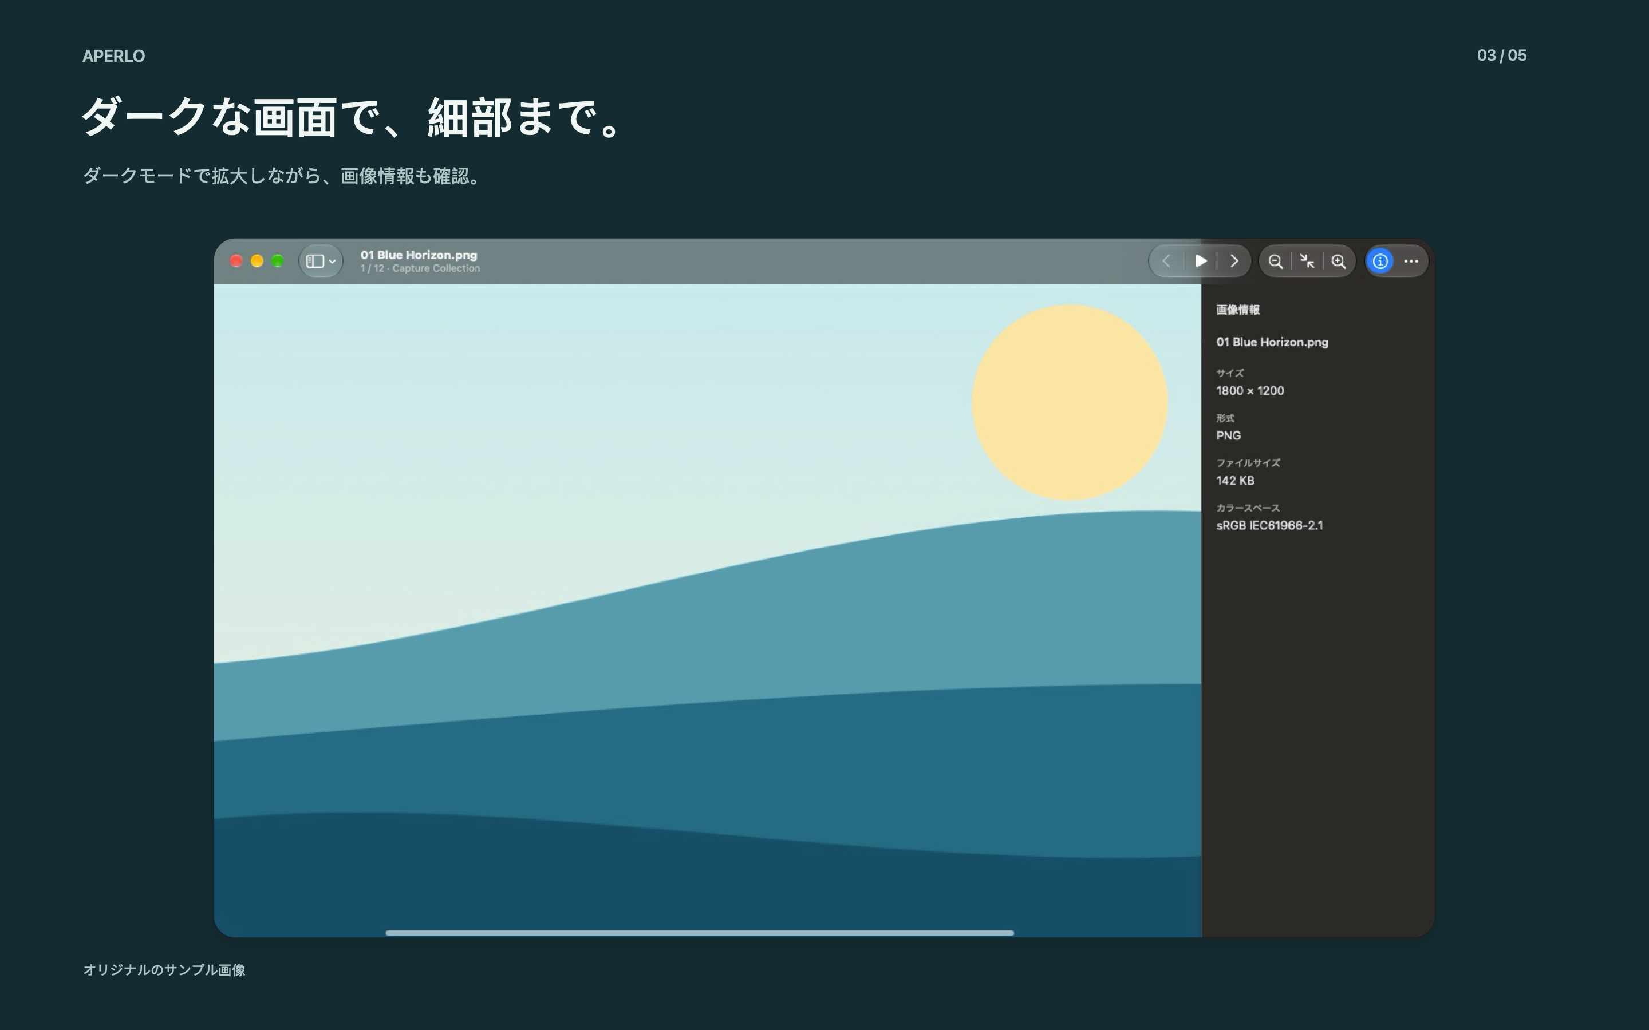
Task: Open the more options ellipsis menu
Action: coord(1411,262)
